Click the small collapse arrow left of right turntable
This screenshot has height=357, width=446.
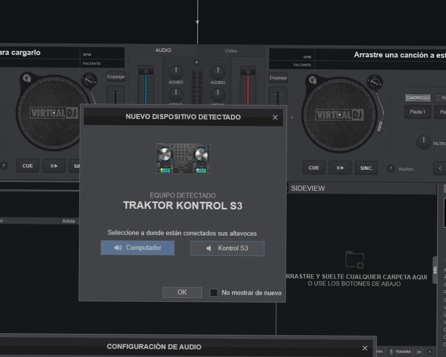[292, 118]
